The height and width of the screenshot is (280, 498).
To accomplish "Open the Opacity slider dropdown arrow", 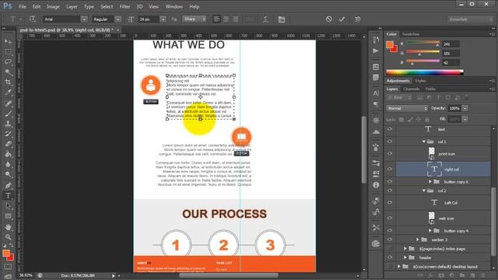I will click(465, 109).
